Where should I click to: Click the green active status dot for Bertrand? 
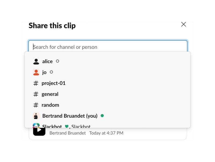[102, 116]
